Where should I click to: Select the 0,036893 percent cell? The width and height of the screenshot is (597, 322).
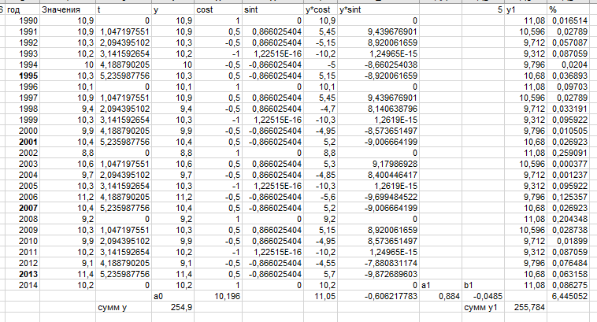(x=569, y=76)
